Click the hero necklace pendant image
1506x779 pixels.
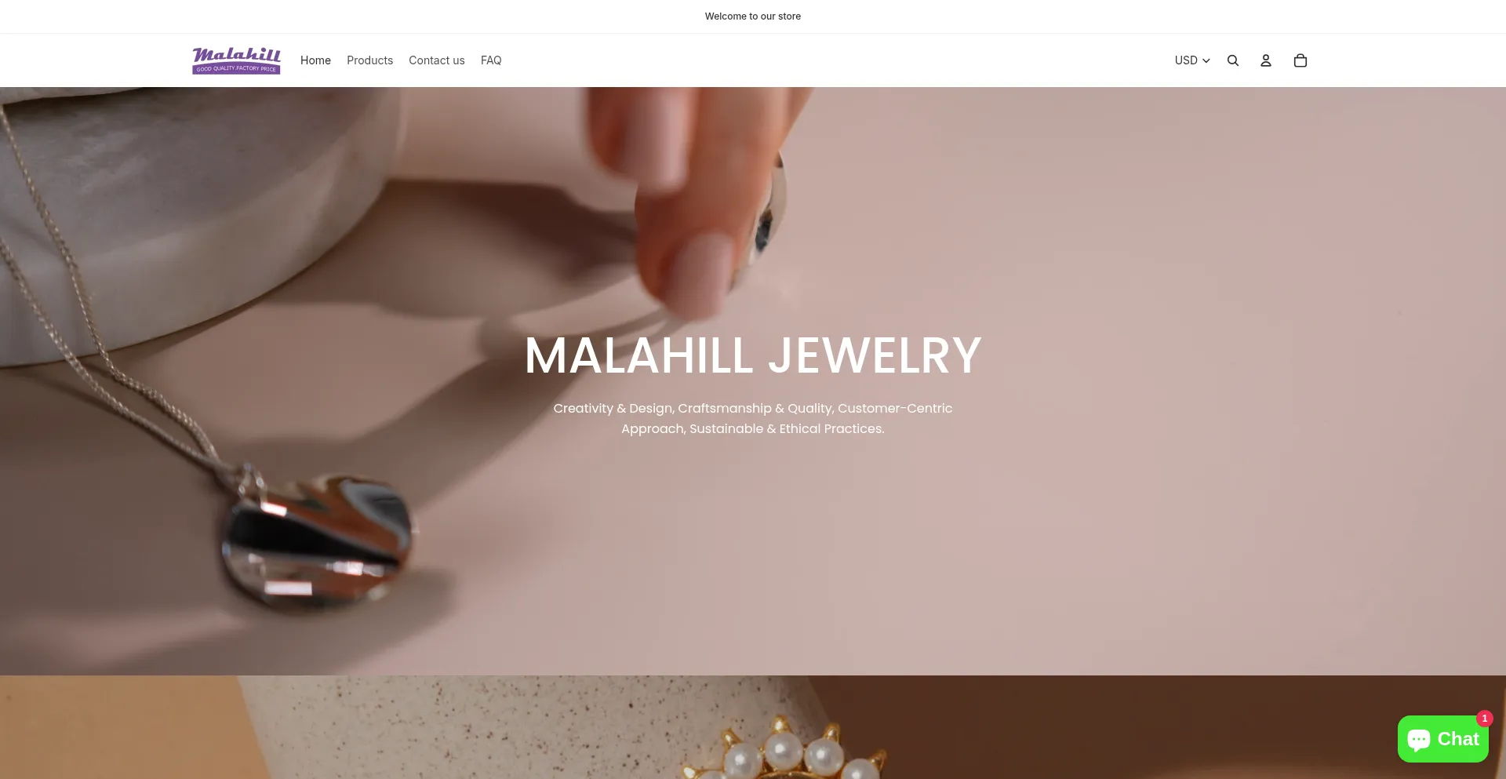318,537
